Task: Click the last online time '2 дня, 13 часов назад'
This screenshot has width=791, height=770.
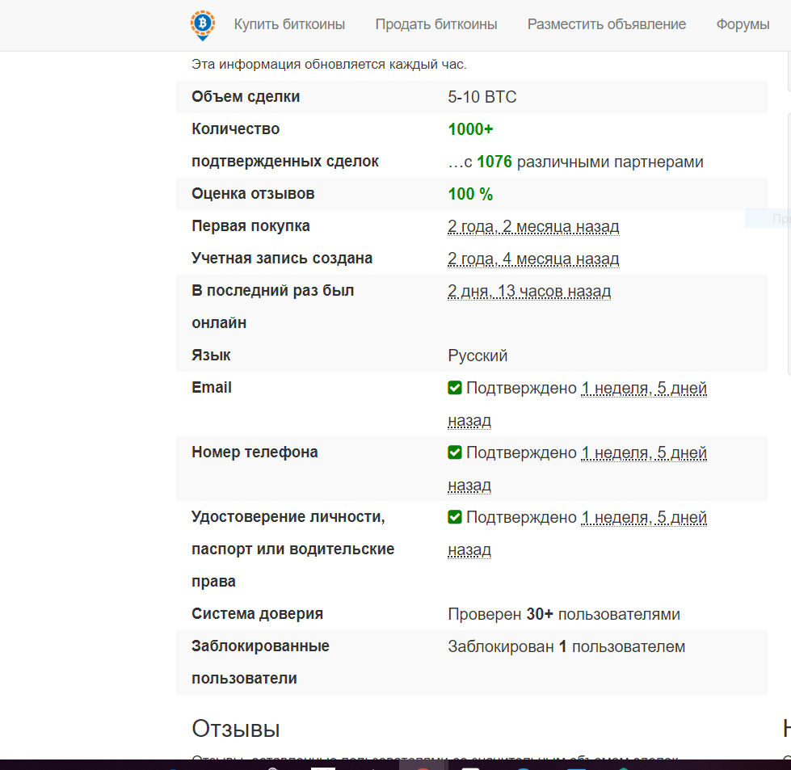Action: click(x=529, y=291)
